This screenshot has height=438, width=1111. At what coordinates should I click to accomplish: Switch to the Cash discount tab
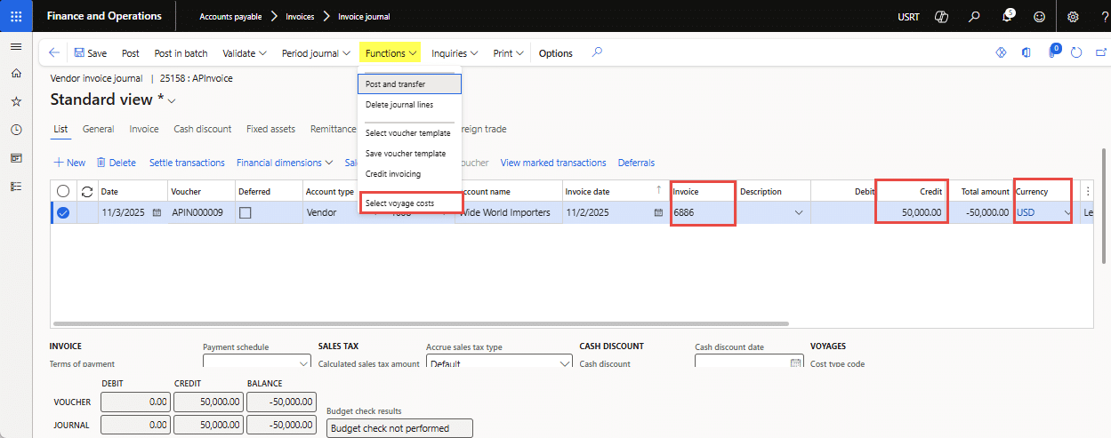[202, 129]
